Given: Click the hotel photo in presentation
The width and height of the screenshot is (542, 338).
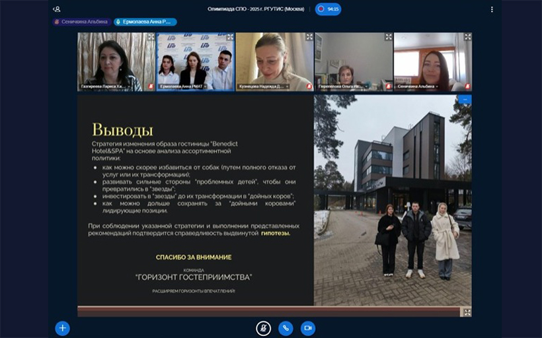Looking at the screenshot, I should pos(393,200).
